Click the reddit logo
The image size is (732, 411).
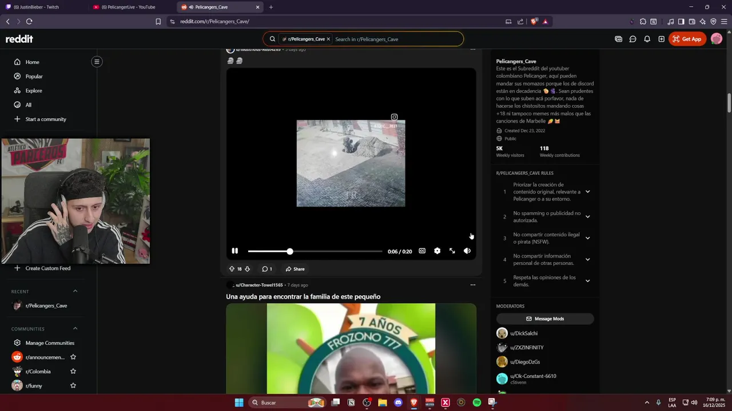tap(19, 39)
